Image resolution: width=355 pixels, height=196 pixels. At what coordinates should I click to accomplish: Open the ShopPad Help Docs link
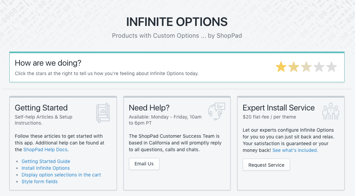tap(45, 150)
